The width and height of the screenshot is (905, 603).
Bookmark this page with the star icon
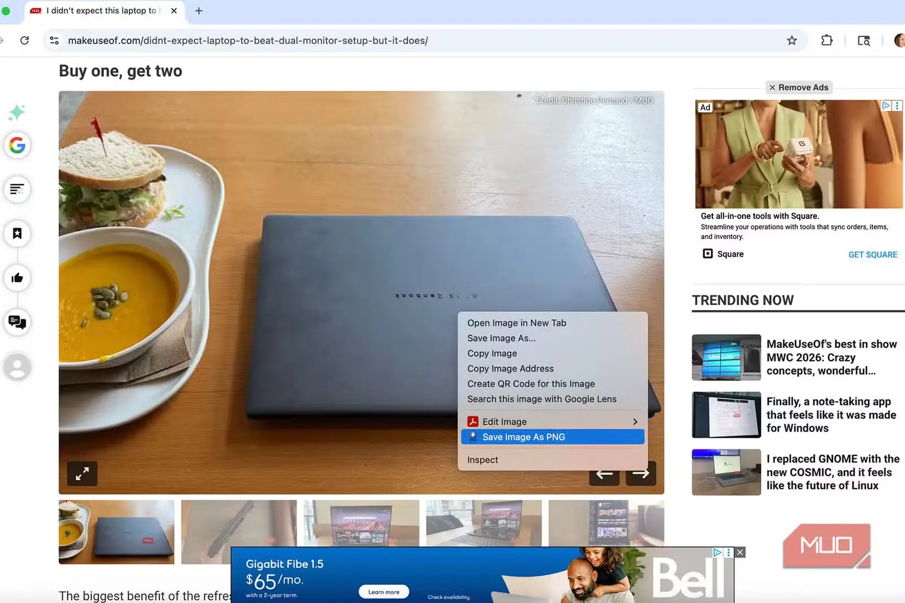(792, 40)
